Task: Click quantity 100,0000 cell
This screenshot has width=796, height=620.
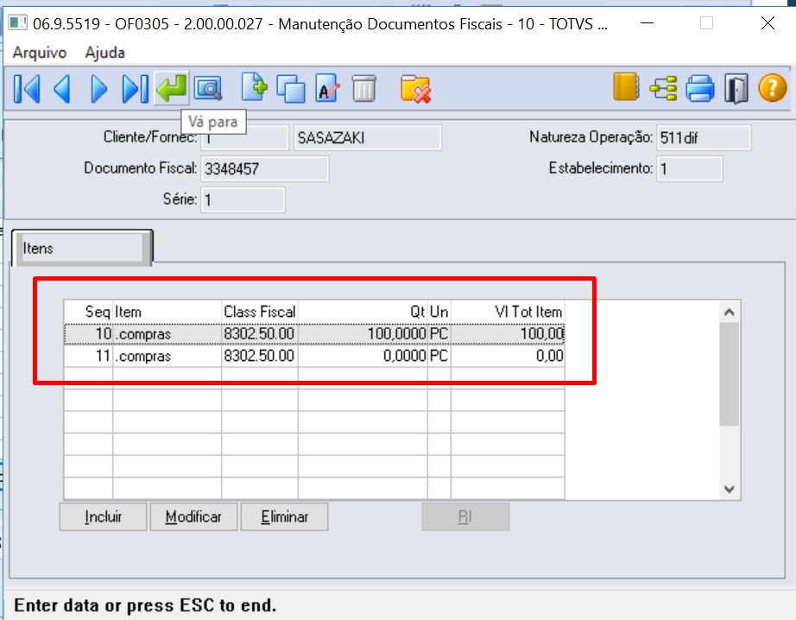Action: [x=363, y=333]
